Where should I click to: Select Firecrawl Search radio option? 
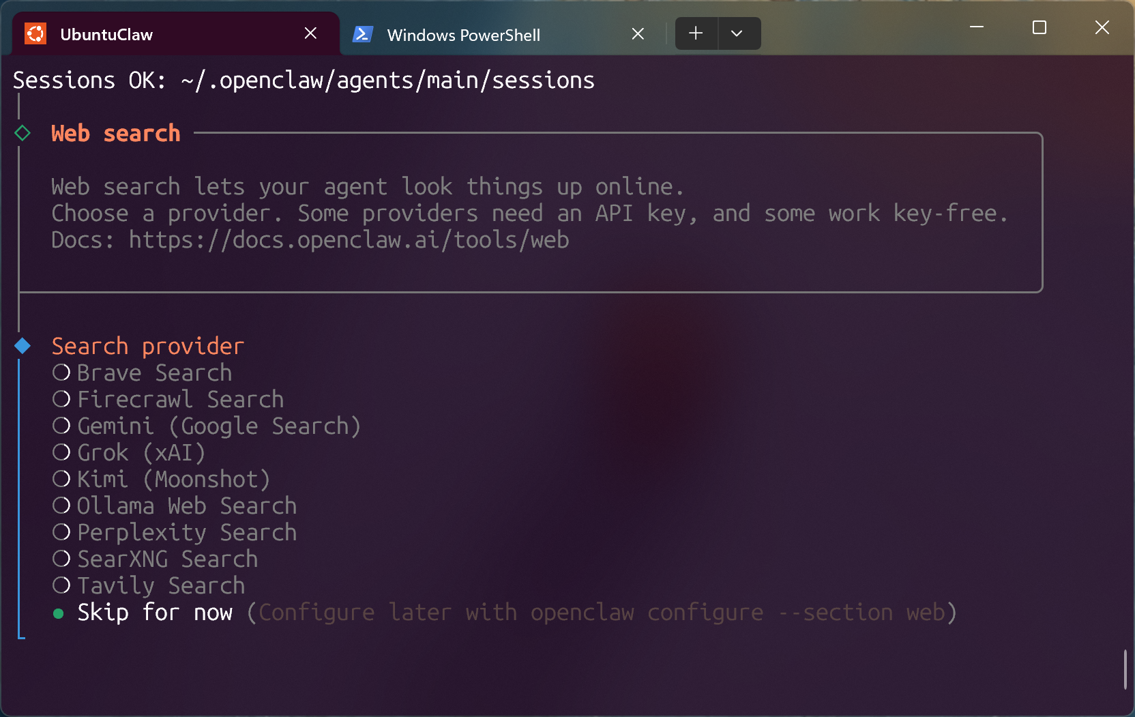point(168,399)
